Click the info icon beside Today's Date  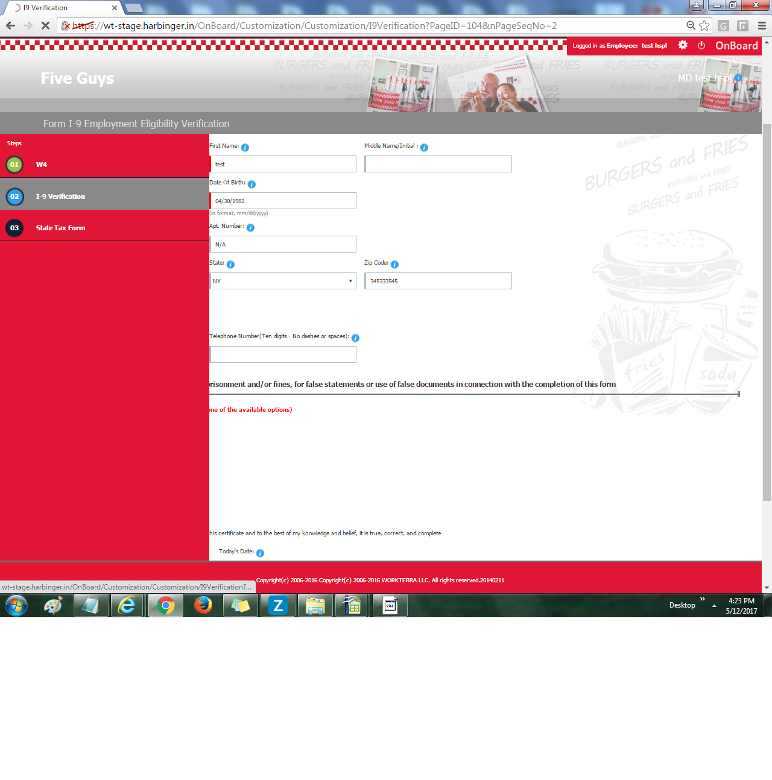pyautogui.click(x=260, y=553)
